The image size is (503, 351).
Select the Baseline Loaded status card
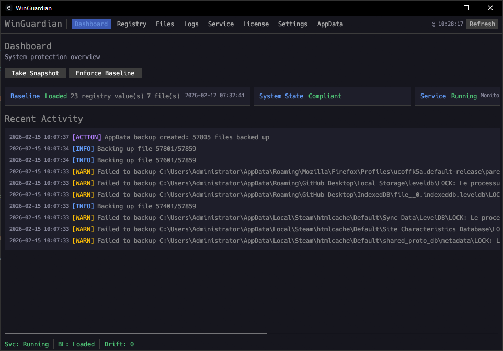[x=127, y=96]
